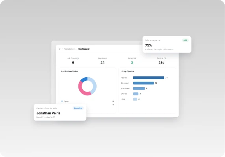225x157 pixels.
Task: Click the 75% offer acceptance value
Action: [149, 45]
